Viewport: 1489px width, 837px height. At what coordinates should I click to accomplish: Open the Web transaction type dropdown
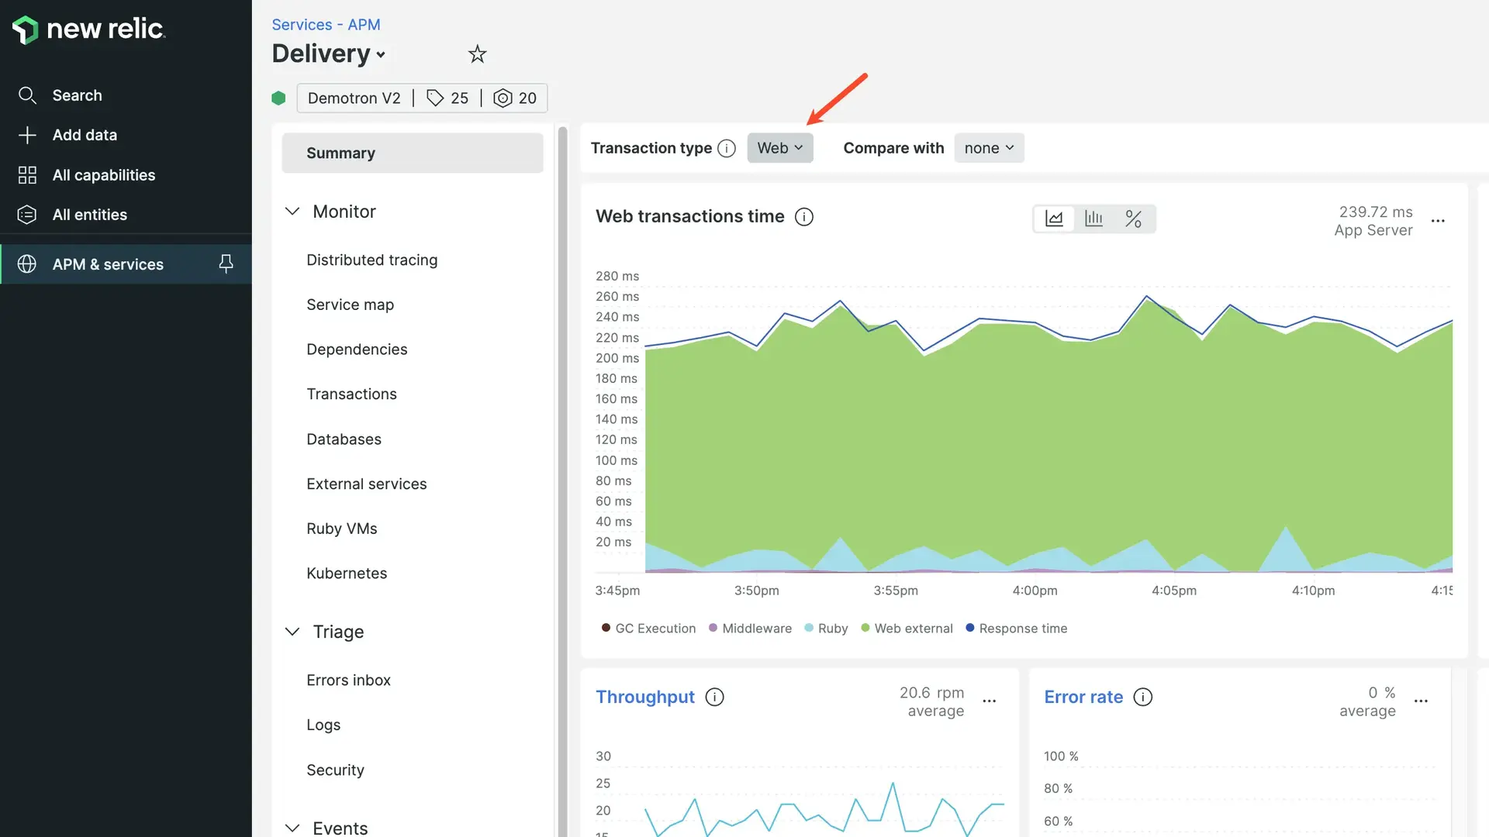[x=779, y=148]
